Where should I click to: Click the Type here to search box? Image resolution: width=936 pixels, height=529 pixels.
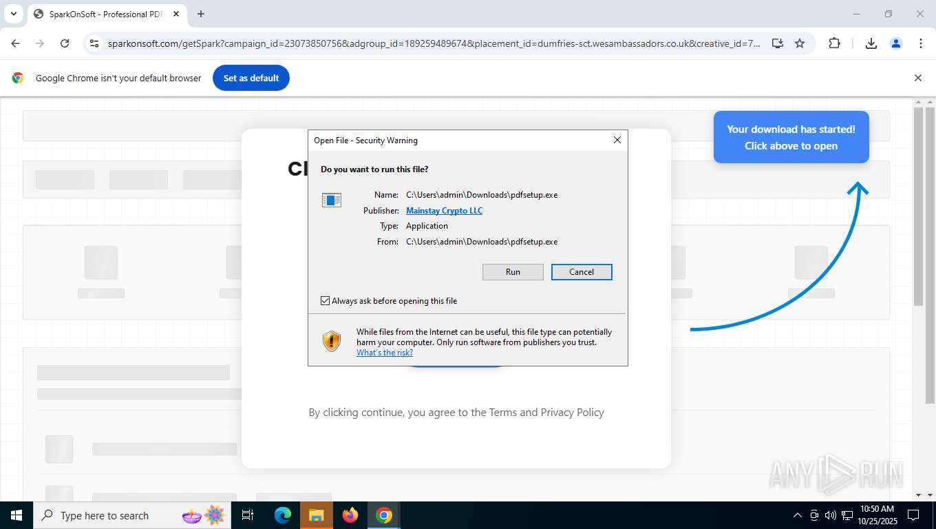pyautogui.click(x=131, y=515)
